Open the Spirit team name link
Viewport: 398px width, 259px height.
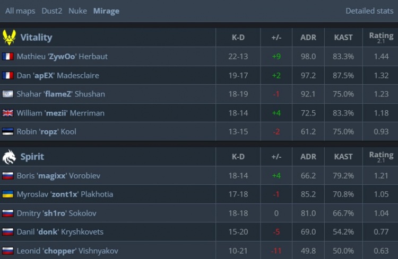click(32, 157)
